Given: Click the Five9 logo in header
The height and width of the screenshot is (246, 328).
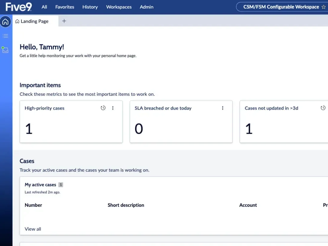Looking at the screenshot, I should tap(19, 7).
